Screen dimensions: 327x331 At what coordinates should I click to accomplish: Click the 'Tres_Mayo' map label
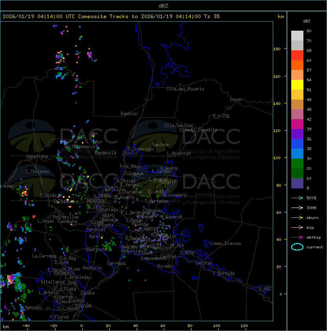(x=130, y=166)
